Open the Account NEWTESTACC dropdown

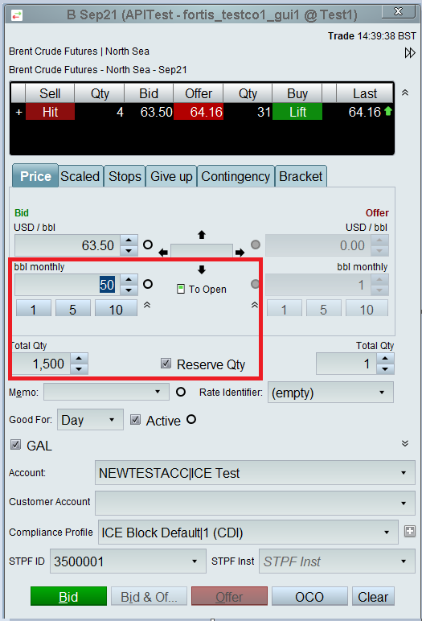coord(255,472)
